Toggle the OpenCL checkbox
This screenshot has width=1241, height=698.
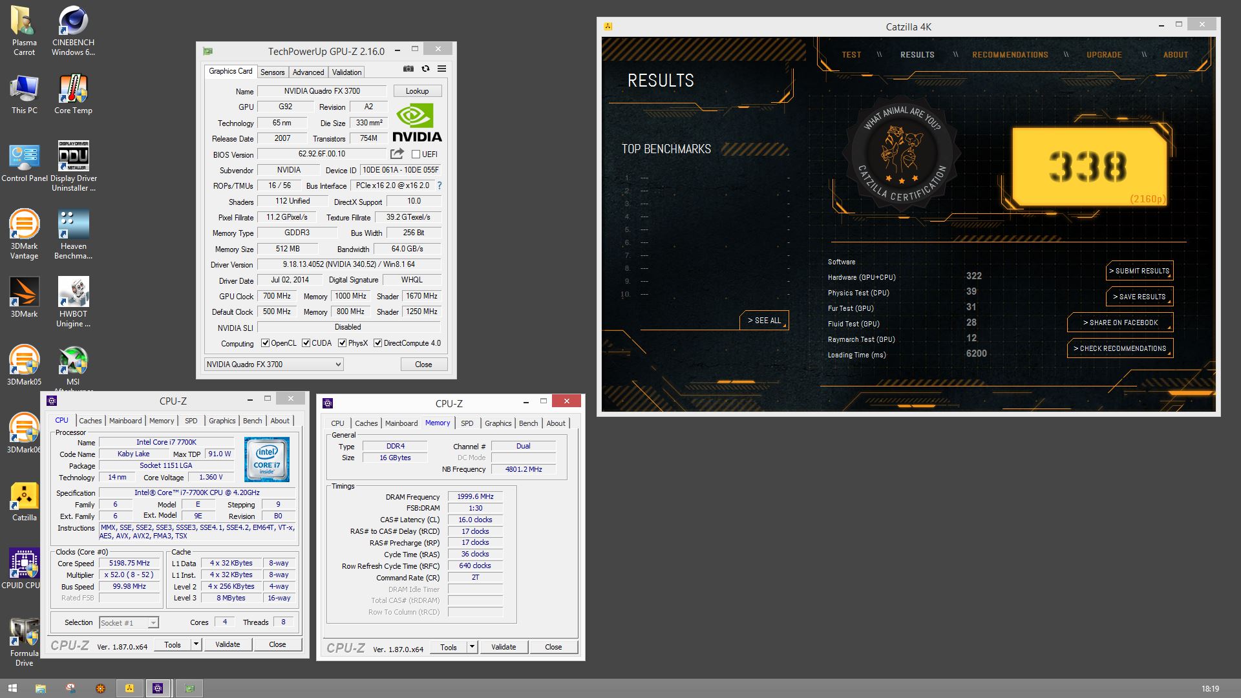[265, 343]
